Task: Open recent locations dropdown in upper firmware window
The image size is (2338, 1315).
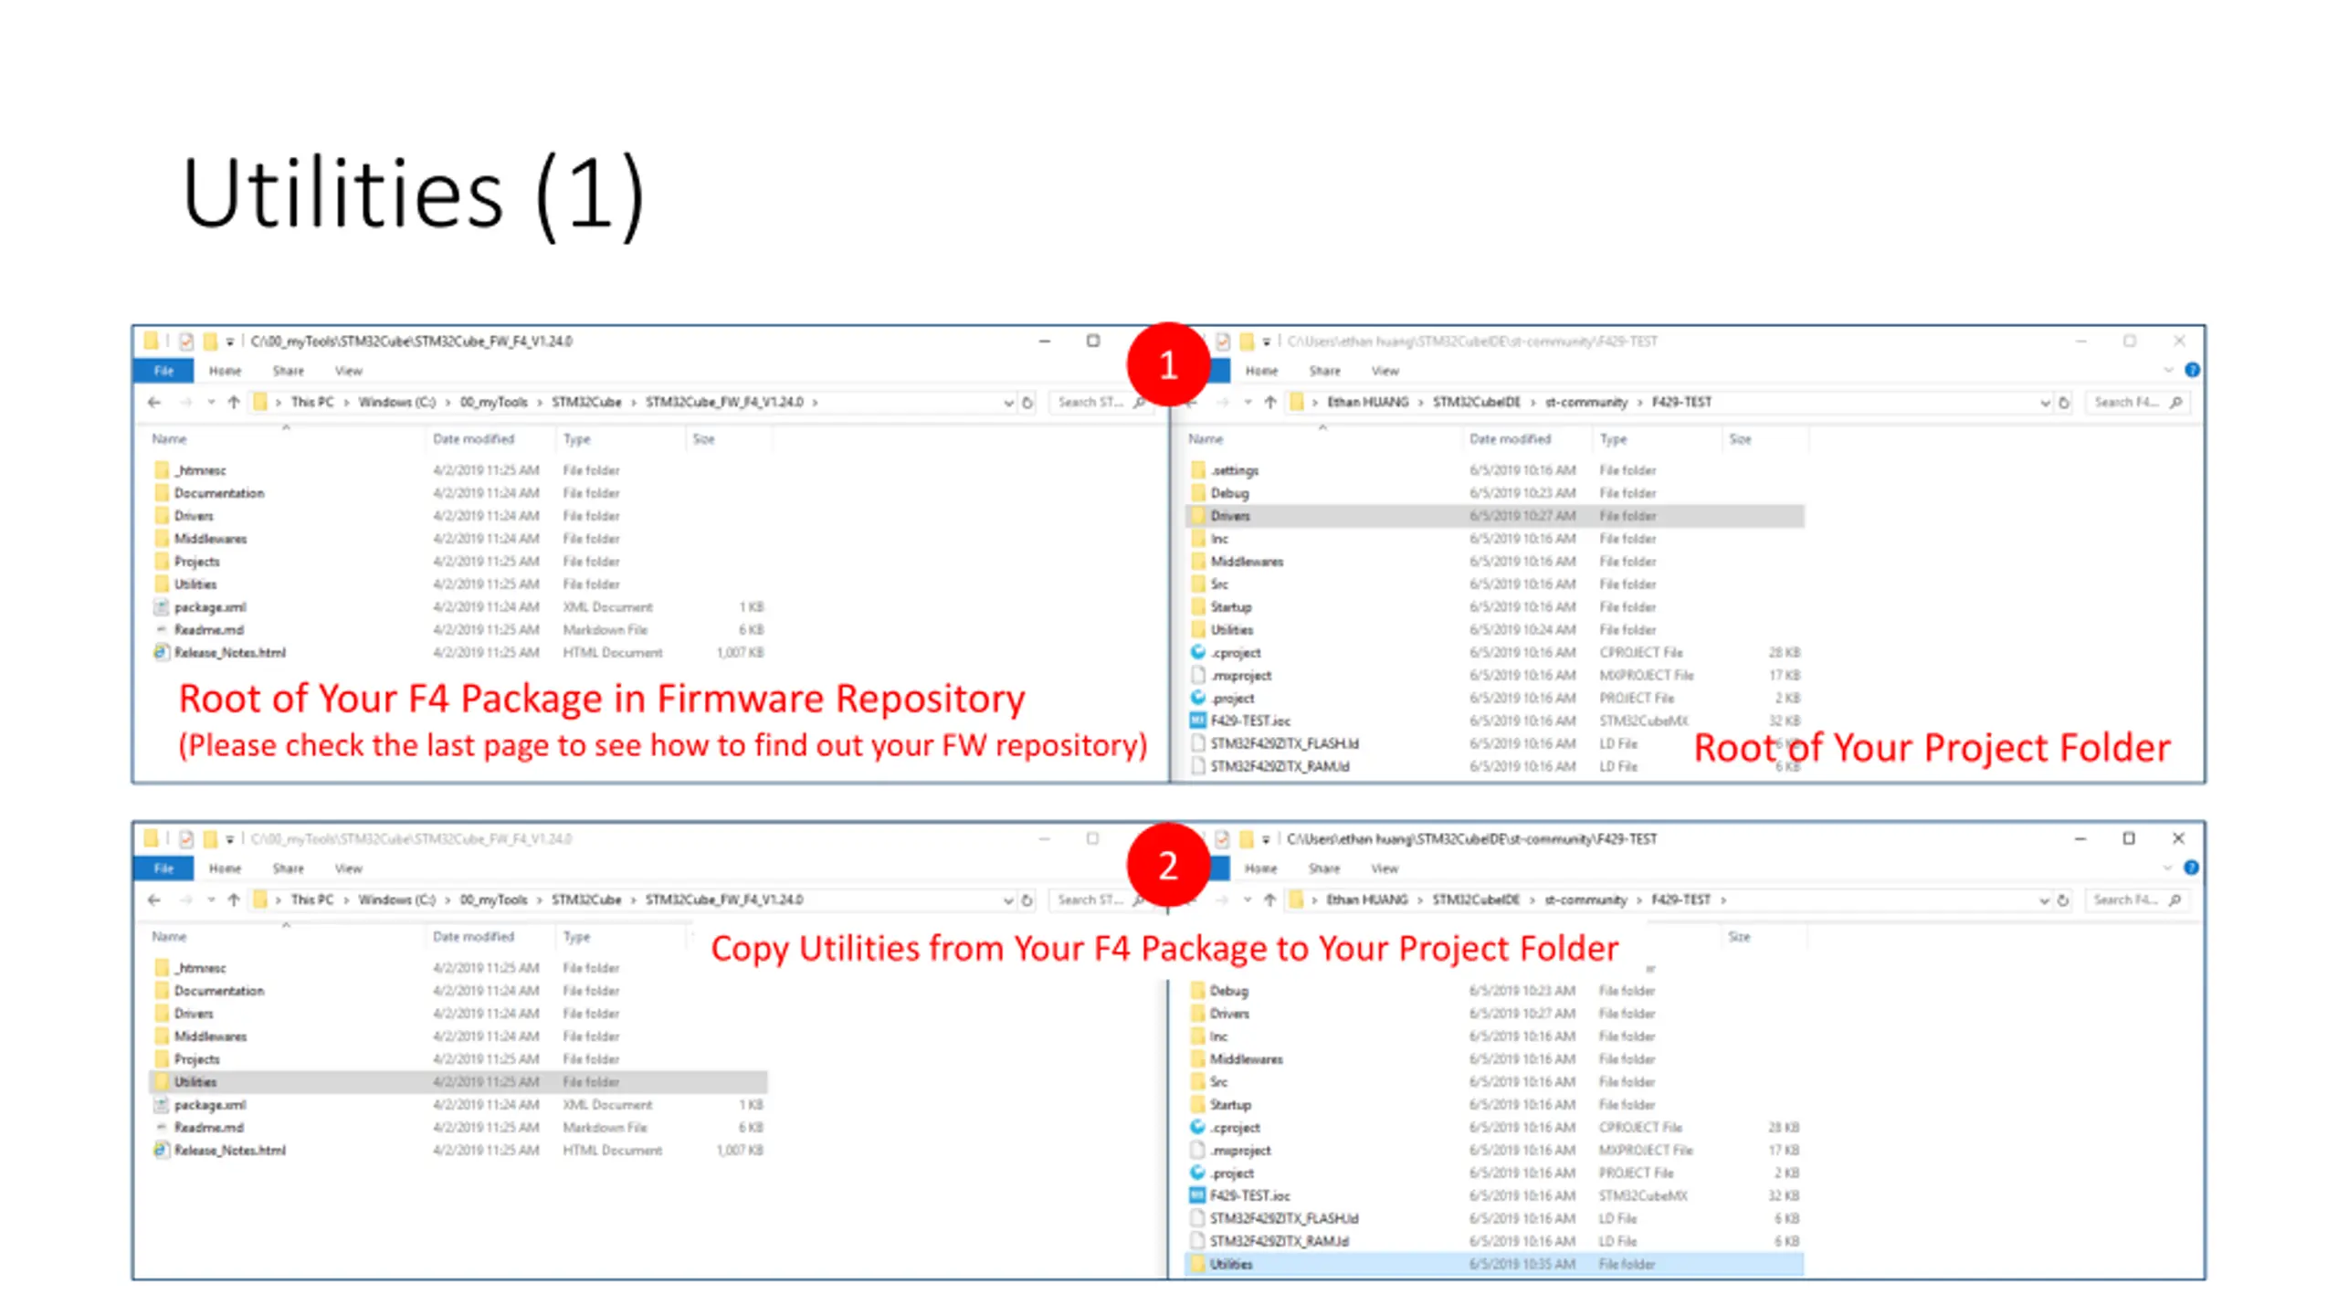Action: coord(211,402)
